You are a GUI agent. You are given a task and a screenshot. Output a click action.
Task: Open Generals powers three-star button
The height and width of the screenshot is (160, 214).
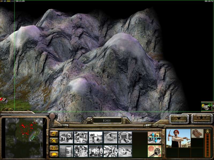(x=202, y=118)
